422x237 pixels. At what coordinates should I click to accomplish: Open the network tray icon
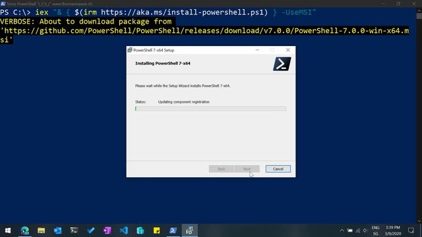357,230
